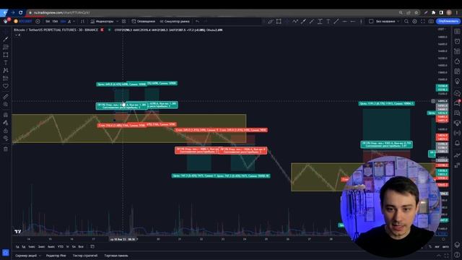Start the Симулятор рынка replay mode
Screen dimensions: 462x260
[x=175, y=21]
